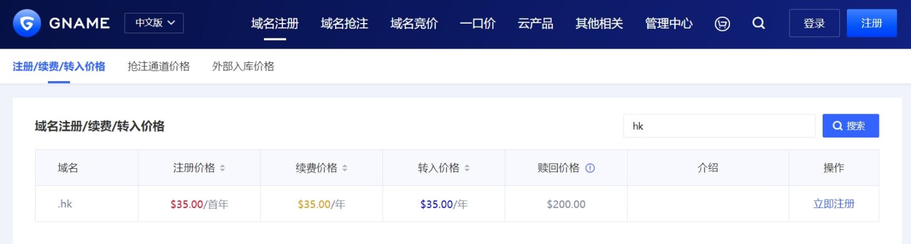Click the redemption price info icon
The width and height of the screenshot is (911, 244).
pos(590,168)
